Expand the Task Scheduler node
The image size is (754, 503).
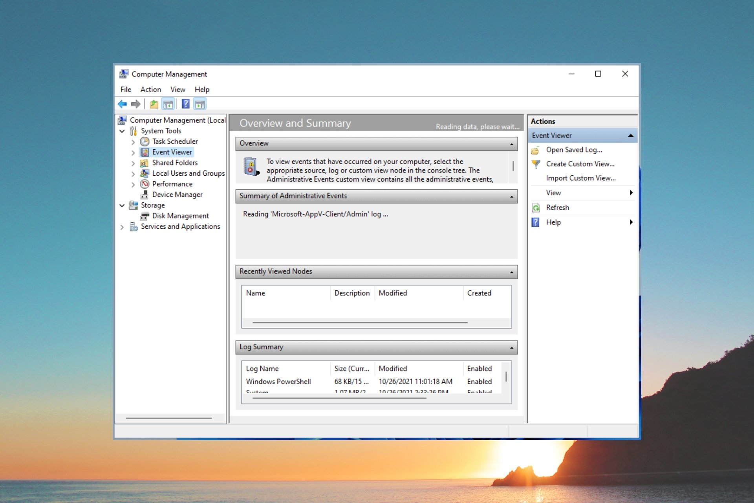[133, 142]
